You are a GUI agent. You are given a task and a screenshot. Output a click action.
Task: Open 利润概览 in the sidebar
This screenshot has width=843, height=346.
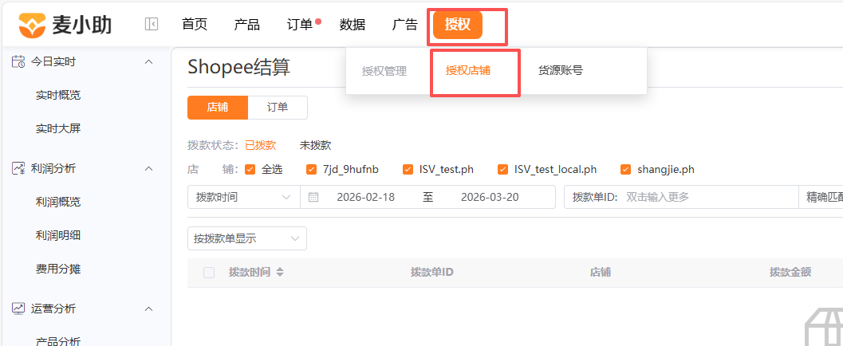58,202
